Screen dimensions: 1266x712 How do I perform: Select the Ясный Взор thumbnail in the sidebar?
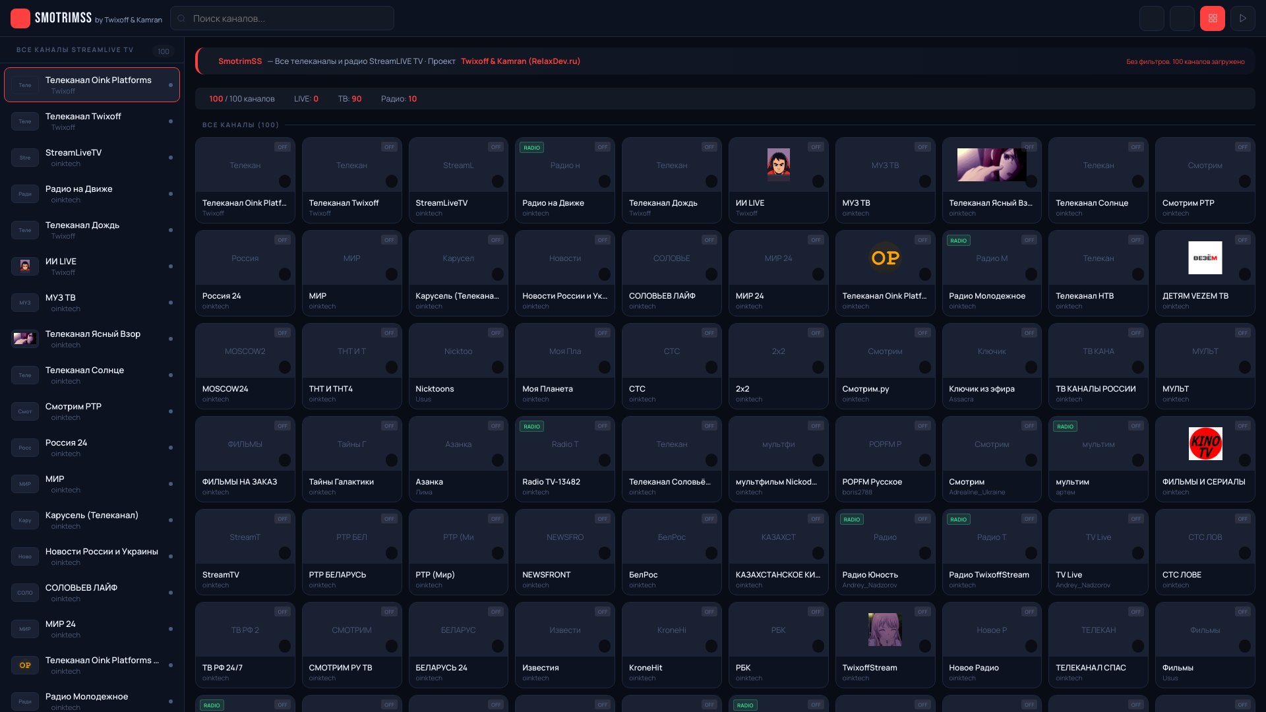point(25,339)
